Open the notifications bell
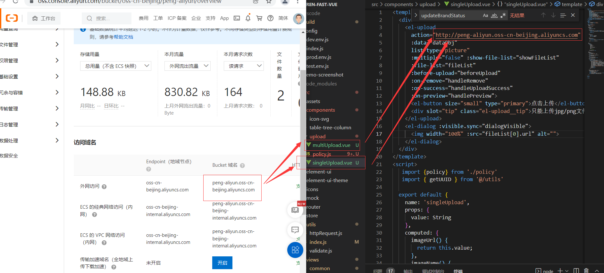The height and width of the screenshot is (273, 604). tap(248, 18)
